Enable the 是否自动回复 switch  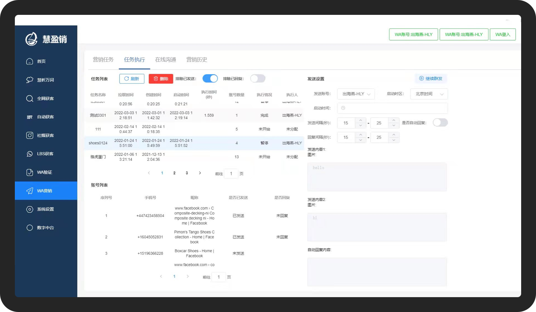[x=440, y=122]
